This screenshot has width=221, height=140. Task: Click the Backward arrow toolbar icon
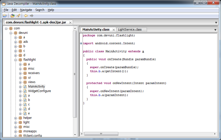pyautogui.click(x=26, y=15)
